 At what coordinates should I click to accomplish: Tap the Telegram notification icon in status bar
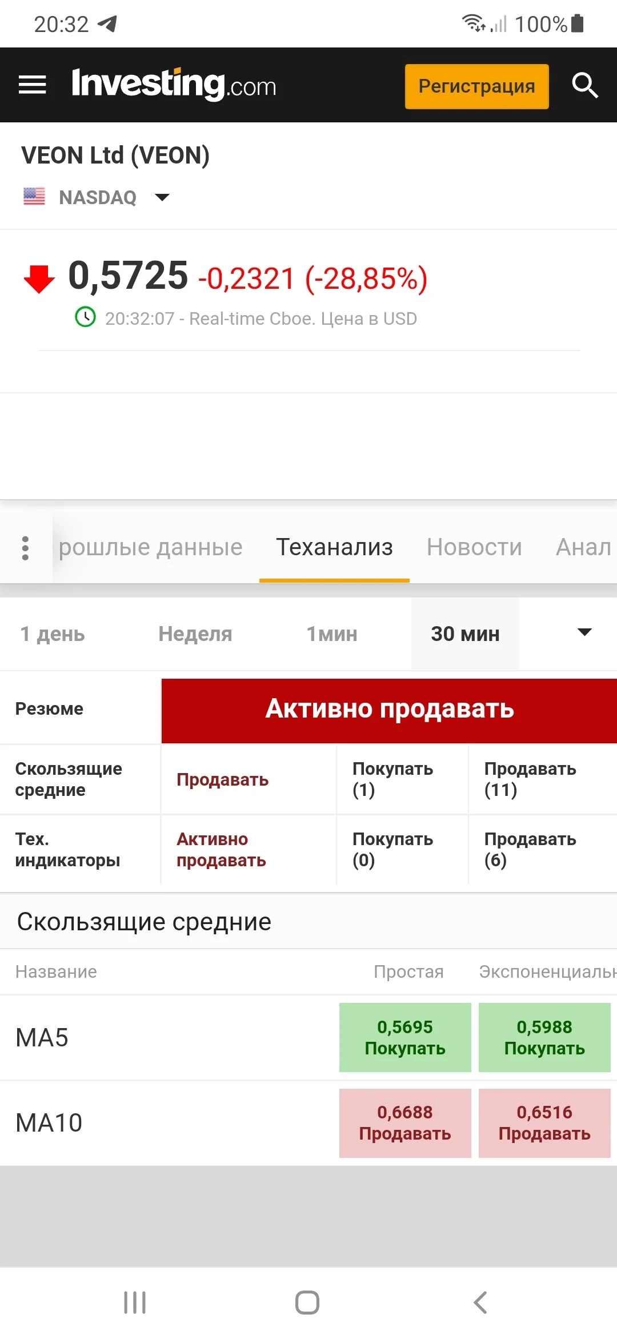[x=107, y=24]
